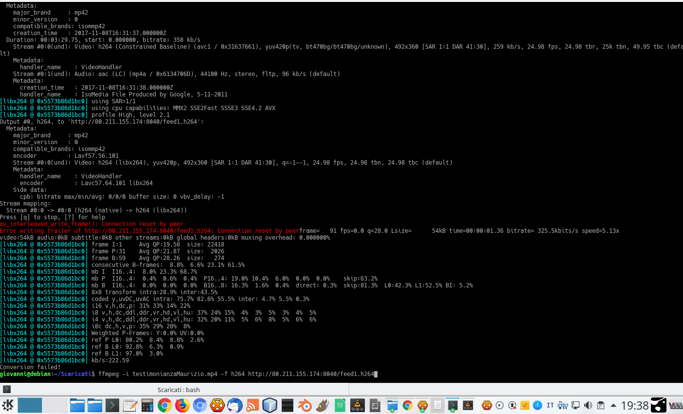Open the yellow sticky notes tray icon
683x414 pixels.
coord(525,405)
